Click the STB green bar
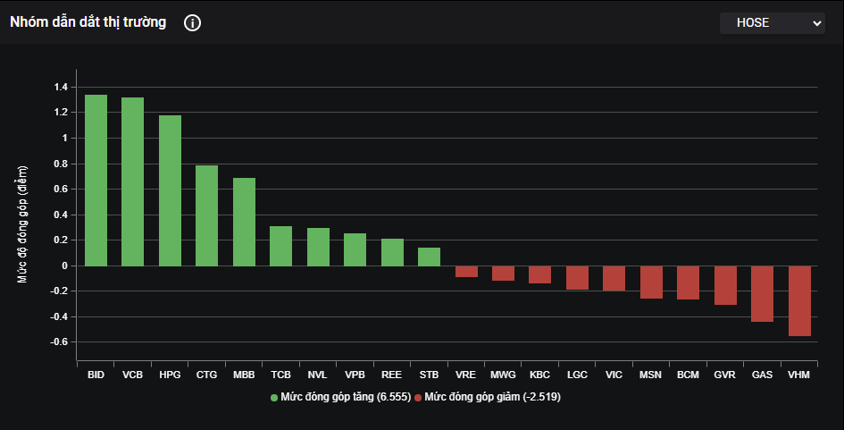Viewport: 844px width, 430px height. tap(429, 257)
